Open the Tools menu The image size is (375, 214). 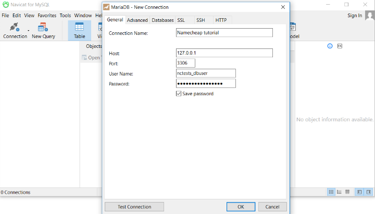65,16
